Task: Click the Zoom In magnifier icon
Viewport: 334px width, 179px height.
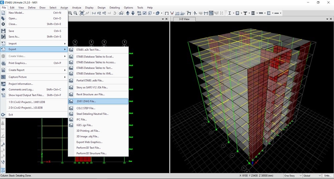Action: point(70,13)
